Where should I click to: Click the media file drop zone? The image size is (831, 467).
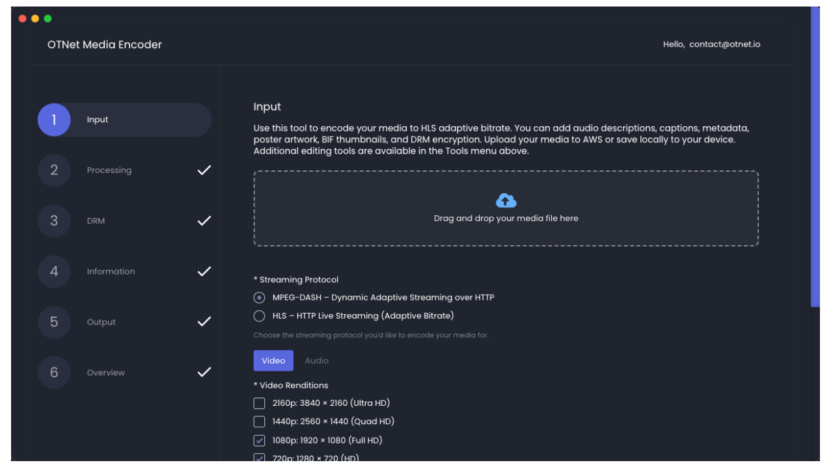(506, 228)
